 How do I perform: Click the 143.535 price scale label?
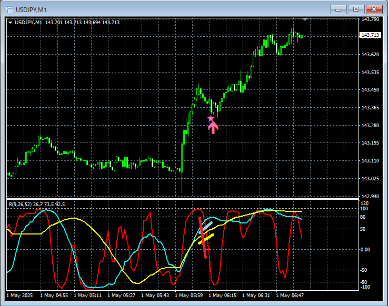[x=370, y=73]
